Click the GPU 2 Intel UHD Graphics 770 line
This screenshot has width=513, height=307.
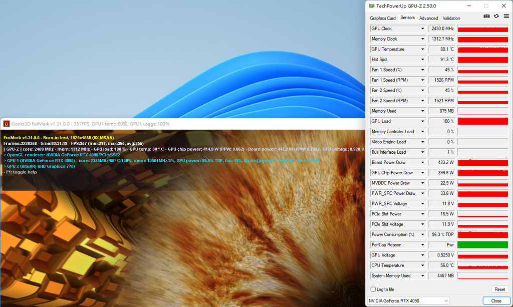pyautogui.click(x=39, y=166)
